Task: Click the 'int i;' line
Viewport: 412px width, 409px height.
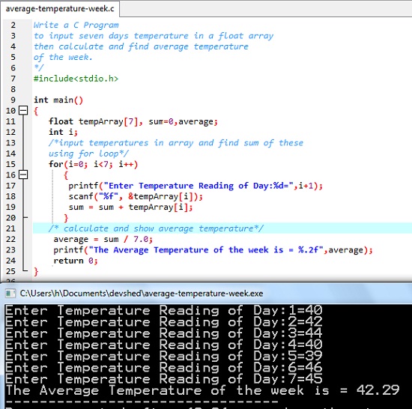Action: click(x=63, y=132)
